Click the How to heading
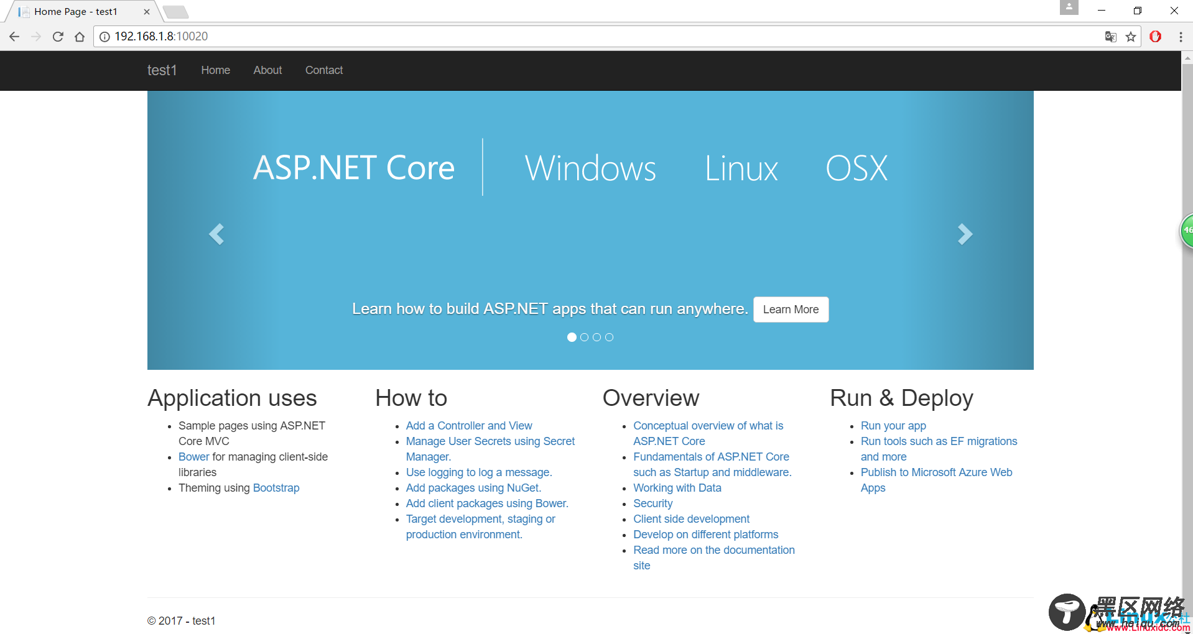Screen dimensions: 1193x634 coord(411,398)
